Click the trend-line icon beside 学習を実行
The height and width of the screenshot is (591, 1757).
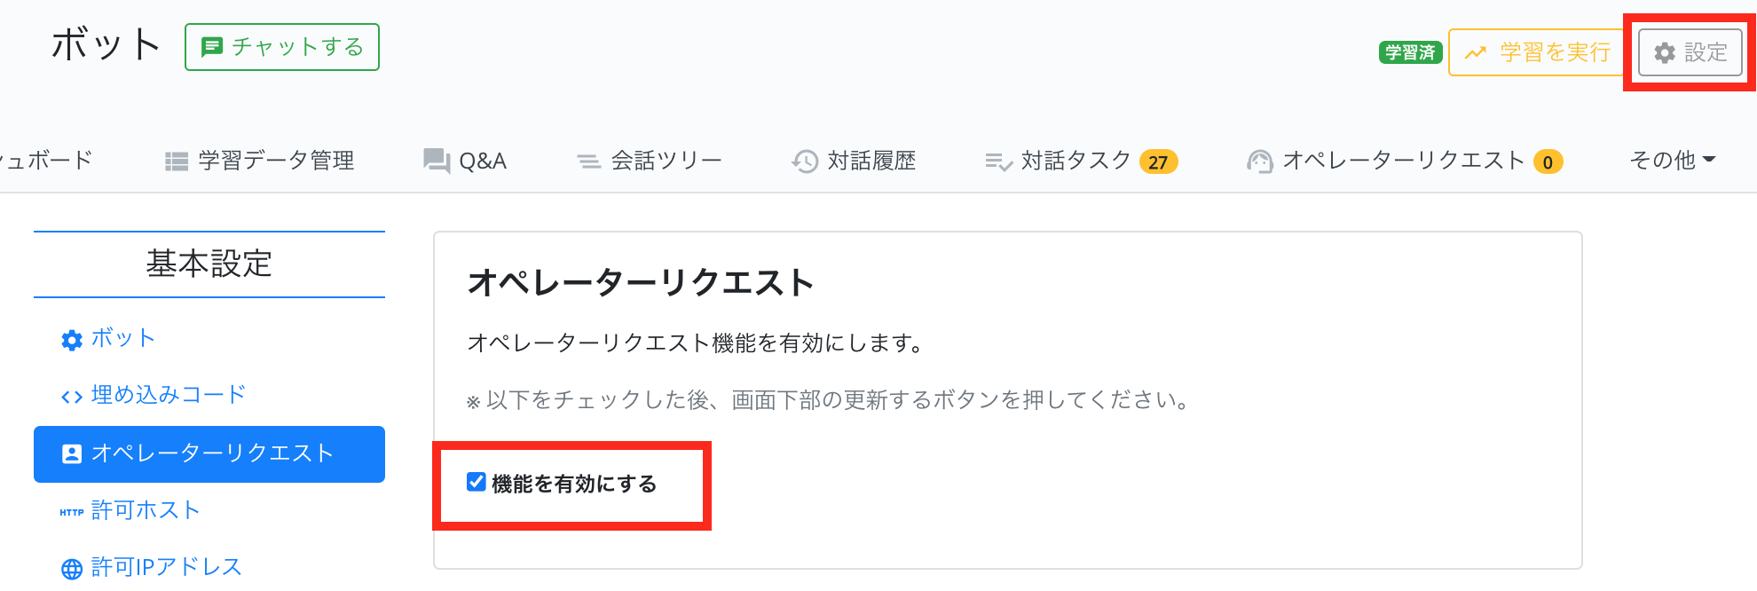coord(1475,53)
